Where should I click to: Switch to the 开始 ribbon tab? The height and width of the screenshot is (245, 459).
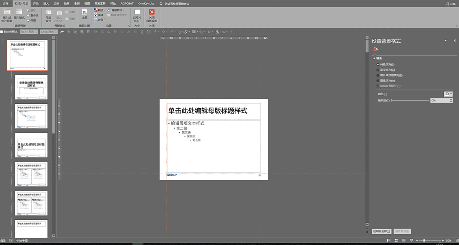click(x=35, y=3)
